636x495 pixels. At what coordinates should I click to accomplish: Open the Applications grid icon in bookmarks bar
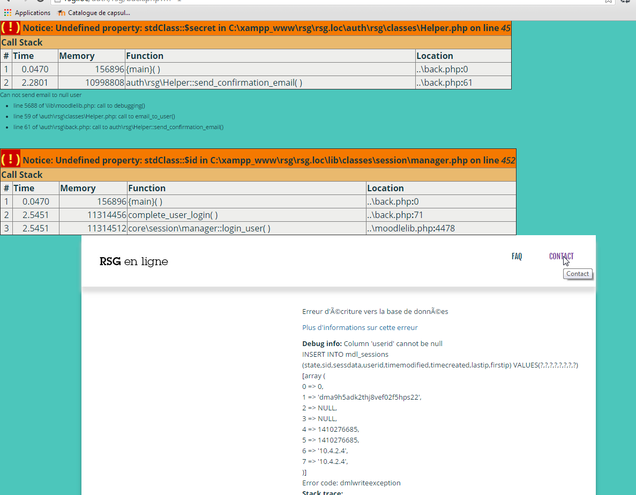(8, 12)
